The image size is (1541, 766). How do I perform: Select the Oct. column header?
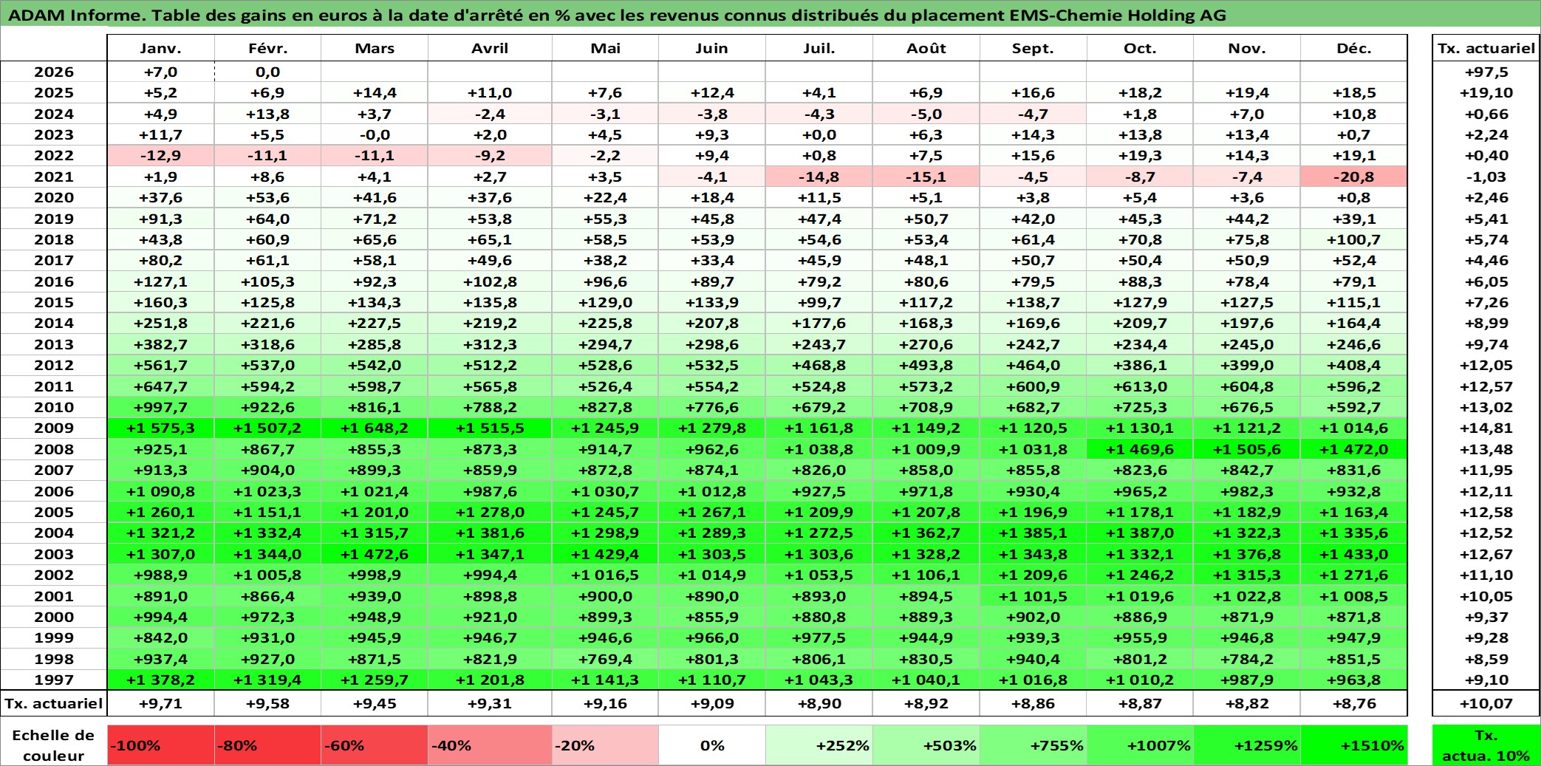pos(1140,48)
